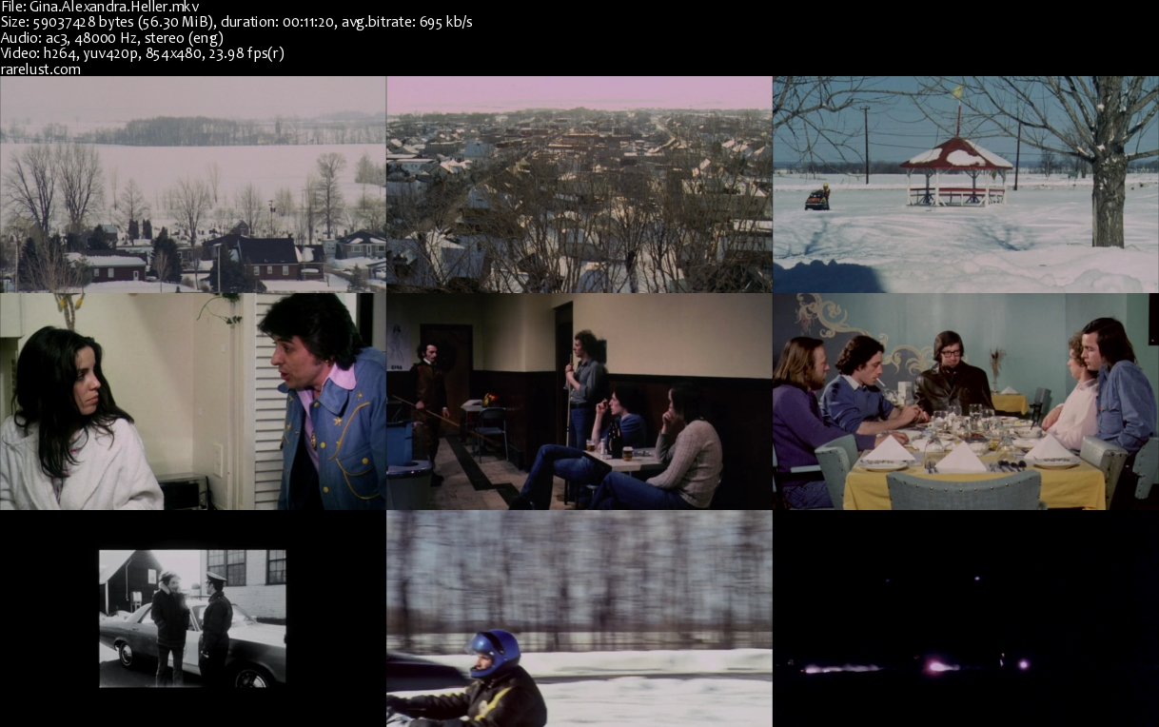
Task: Open the snowy village overview thumbnail
Action: coord(192,184)
